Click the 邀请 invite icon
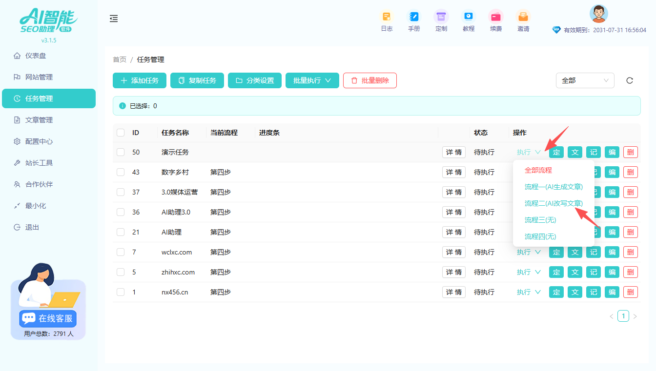The height and width of the screenshot is (371, 656). (x=523, y=17)
